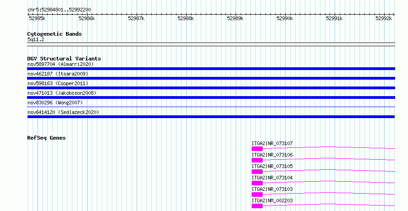Select the 5q11.2 band label
The image size is (408, 211).
click(x=36, y=40)
